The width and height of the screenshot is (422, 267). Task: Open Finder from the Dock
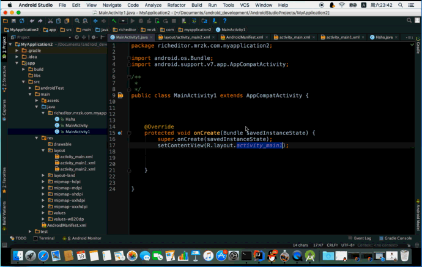click(18, 255)
